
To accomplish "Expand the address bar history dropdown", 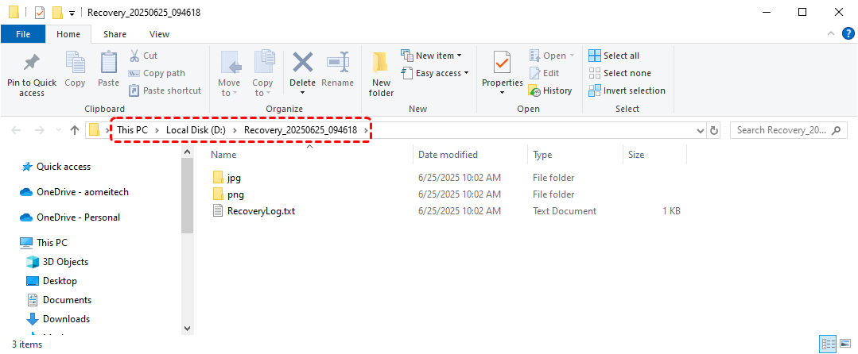I will 700,130.
